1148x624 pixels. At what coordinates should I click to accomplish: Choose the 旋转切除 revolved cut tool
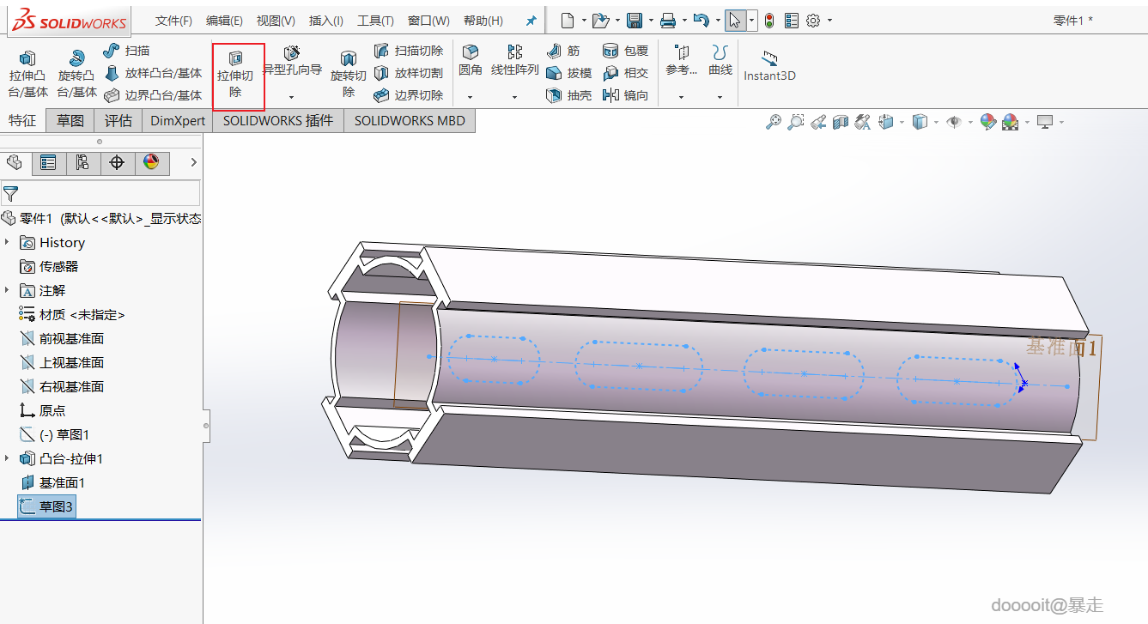(349, 74)
